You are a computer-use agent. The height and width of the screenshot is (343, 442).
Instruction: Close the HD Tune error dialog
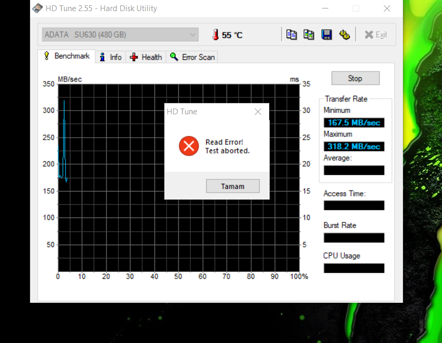[257, 112]
